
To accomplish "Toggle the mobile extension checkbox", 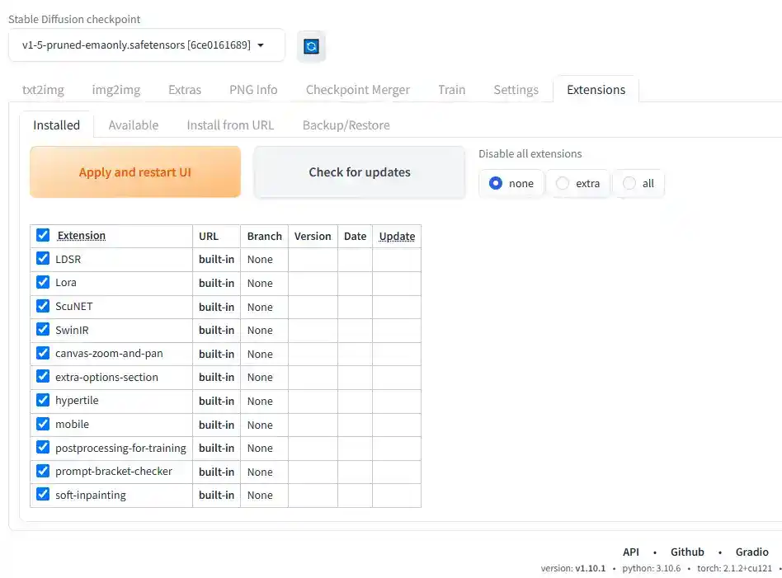I will click(x=43, y=424).
